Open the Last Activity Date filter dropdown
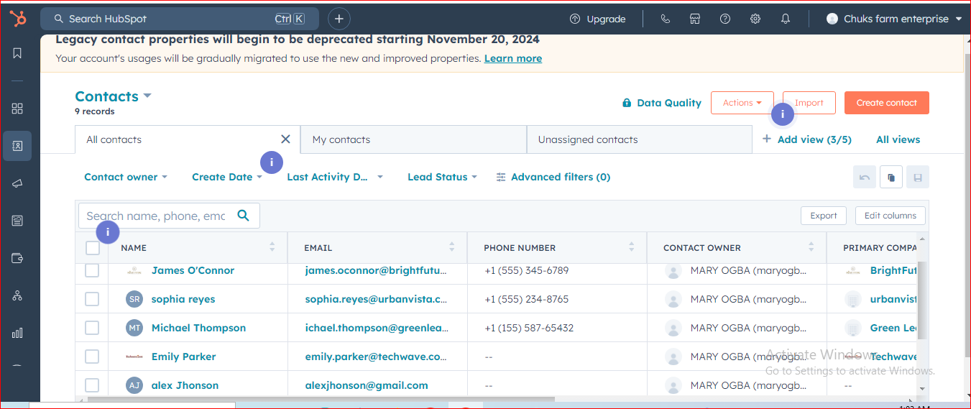This screenshot has width=971, height=409. pos(335,177)
